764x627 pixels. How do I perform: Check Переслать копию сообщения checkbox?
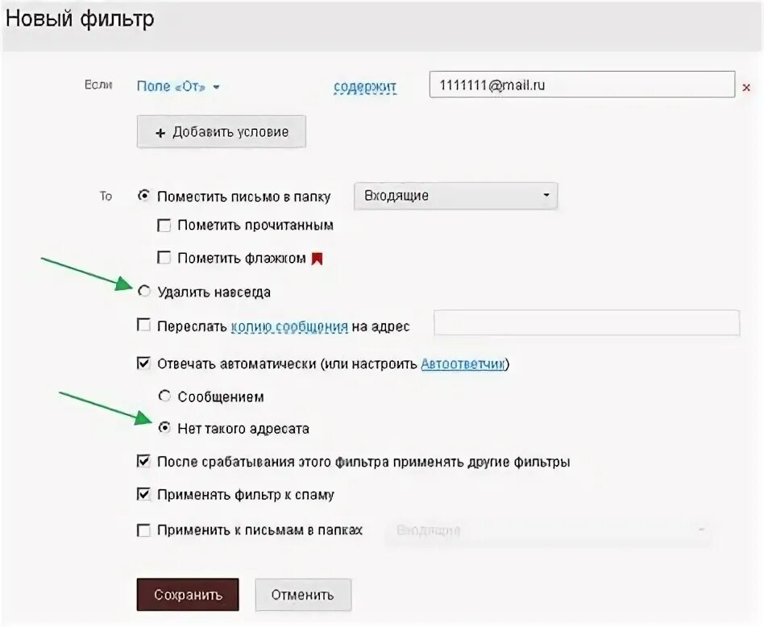click(143, 325)
